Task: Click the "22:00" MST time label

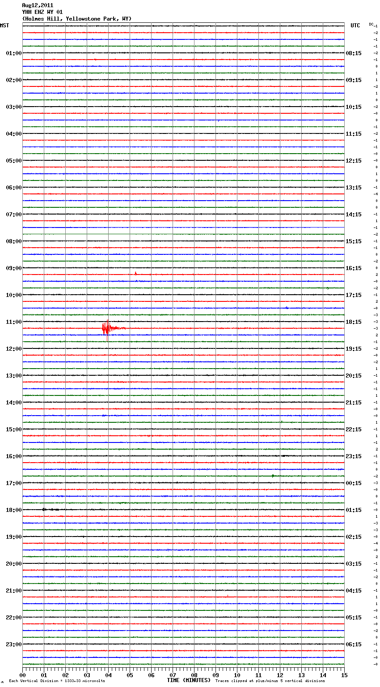Action: click(x=13, y=618)
